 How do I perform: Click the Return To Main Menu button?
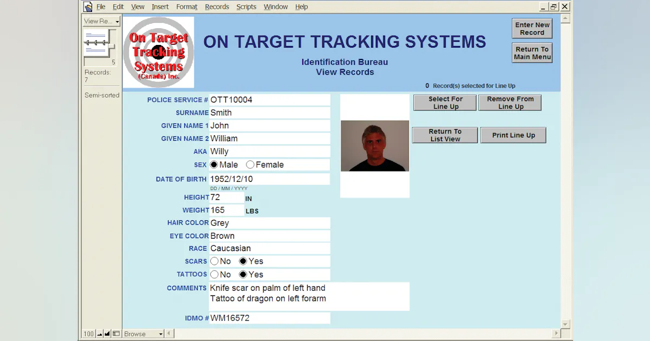click(x=532, y=53)
